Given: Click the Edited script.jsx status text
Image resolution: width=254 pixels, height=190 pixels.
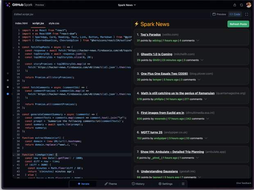Looking at the screenshot, I should [x=23, y=14].
